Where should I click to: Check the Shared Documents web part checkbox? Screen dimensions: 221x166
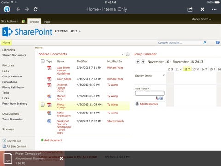pos(128,54)
